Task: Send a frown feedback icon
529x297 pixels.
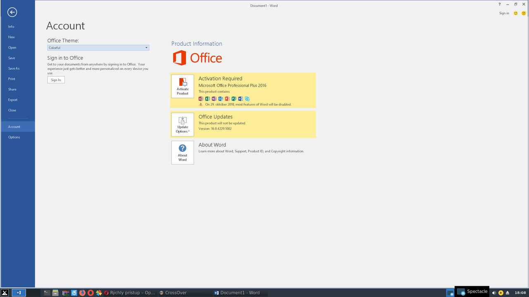Action: 524,13
